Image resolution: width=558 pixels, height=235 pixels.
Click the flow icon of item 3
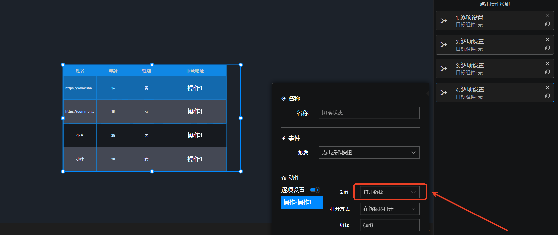point(444,68)
